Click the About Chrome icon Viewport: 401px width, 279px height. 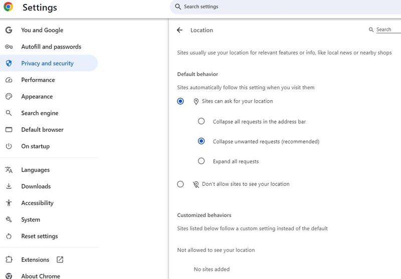pyautogui.click(x=9, y=276)
